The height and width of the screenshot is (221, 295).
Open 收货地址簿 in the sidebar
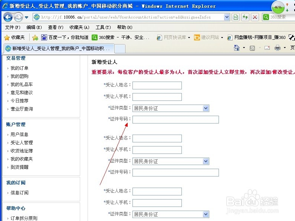point(22,151)
